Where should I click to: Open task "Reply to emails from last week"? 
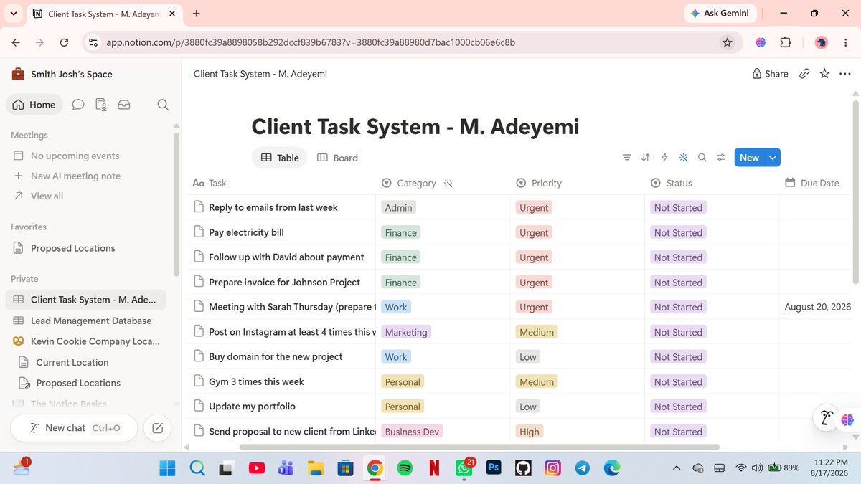[273, 207]
